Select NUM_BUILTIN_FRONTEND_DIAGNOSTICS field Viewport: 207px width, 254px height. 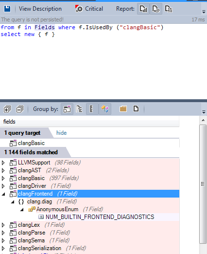point(100,217)
